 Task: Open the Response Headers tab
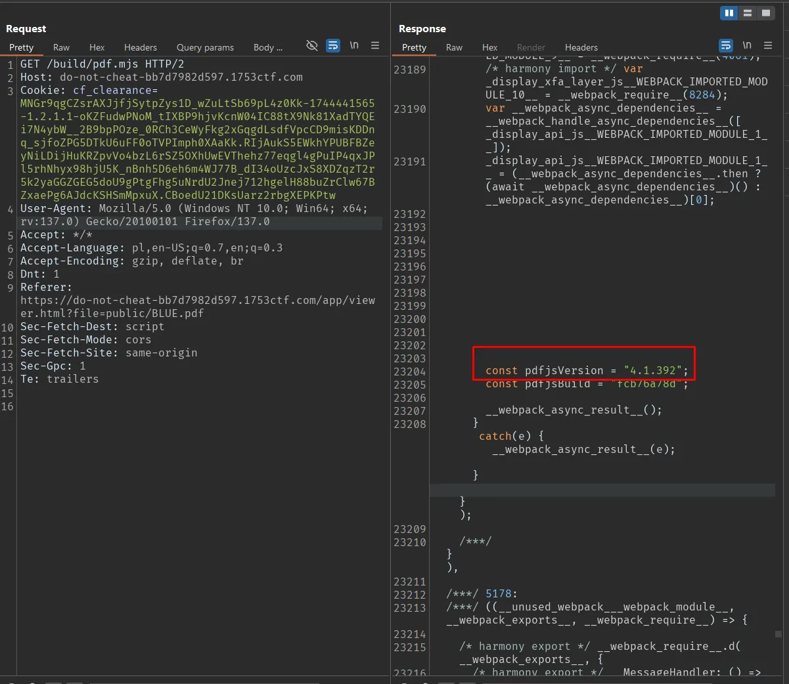point(581,47)
